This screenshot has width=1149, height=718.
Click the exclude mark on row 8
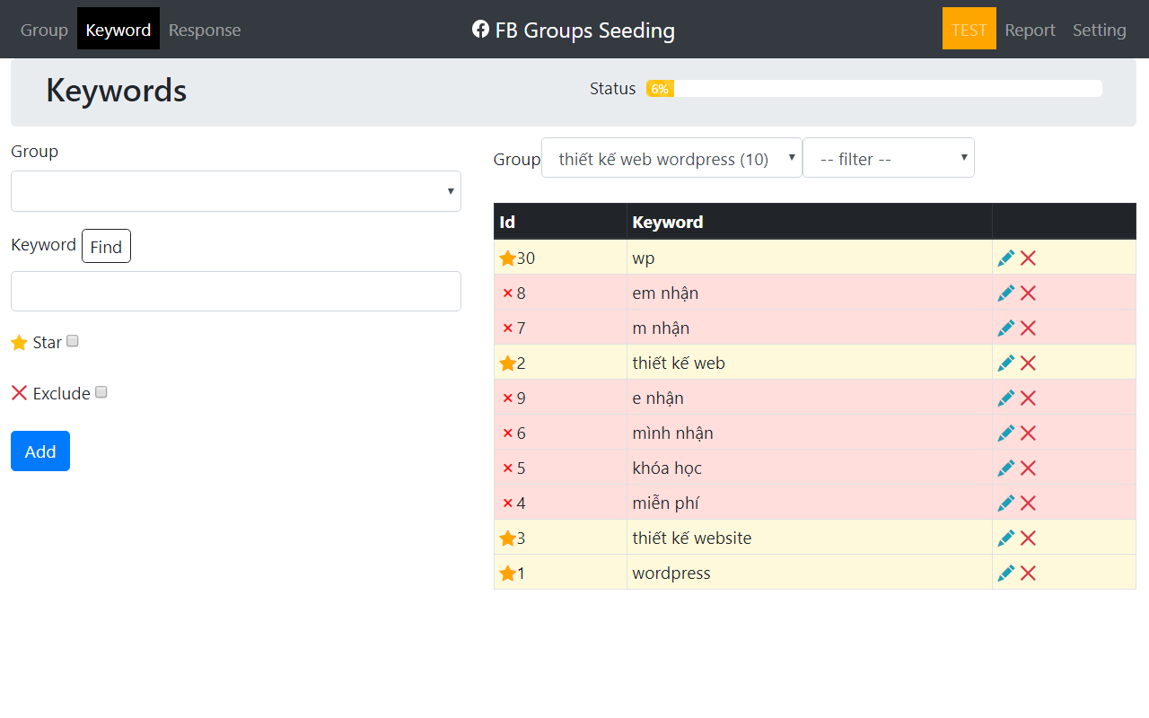pos(507,293)
